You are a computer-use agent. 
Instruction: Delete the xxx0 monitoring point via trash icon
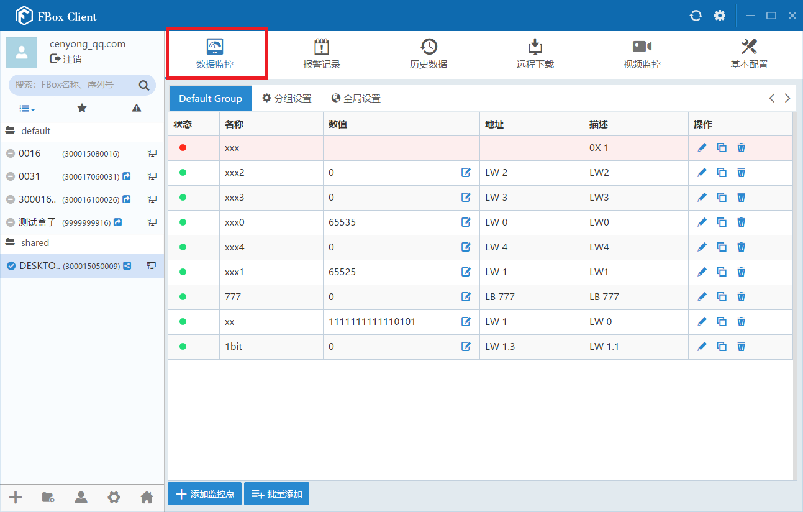[741, 222]
